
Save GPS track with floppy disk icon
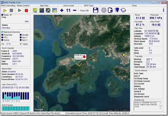tap(96, 10)
